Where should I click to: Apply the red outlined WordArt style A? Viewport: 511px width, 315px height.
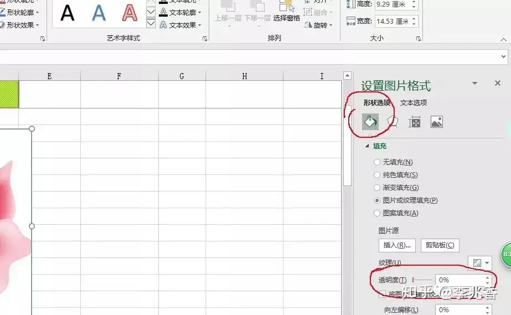(x=130, y=13)
